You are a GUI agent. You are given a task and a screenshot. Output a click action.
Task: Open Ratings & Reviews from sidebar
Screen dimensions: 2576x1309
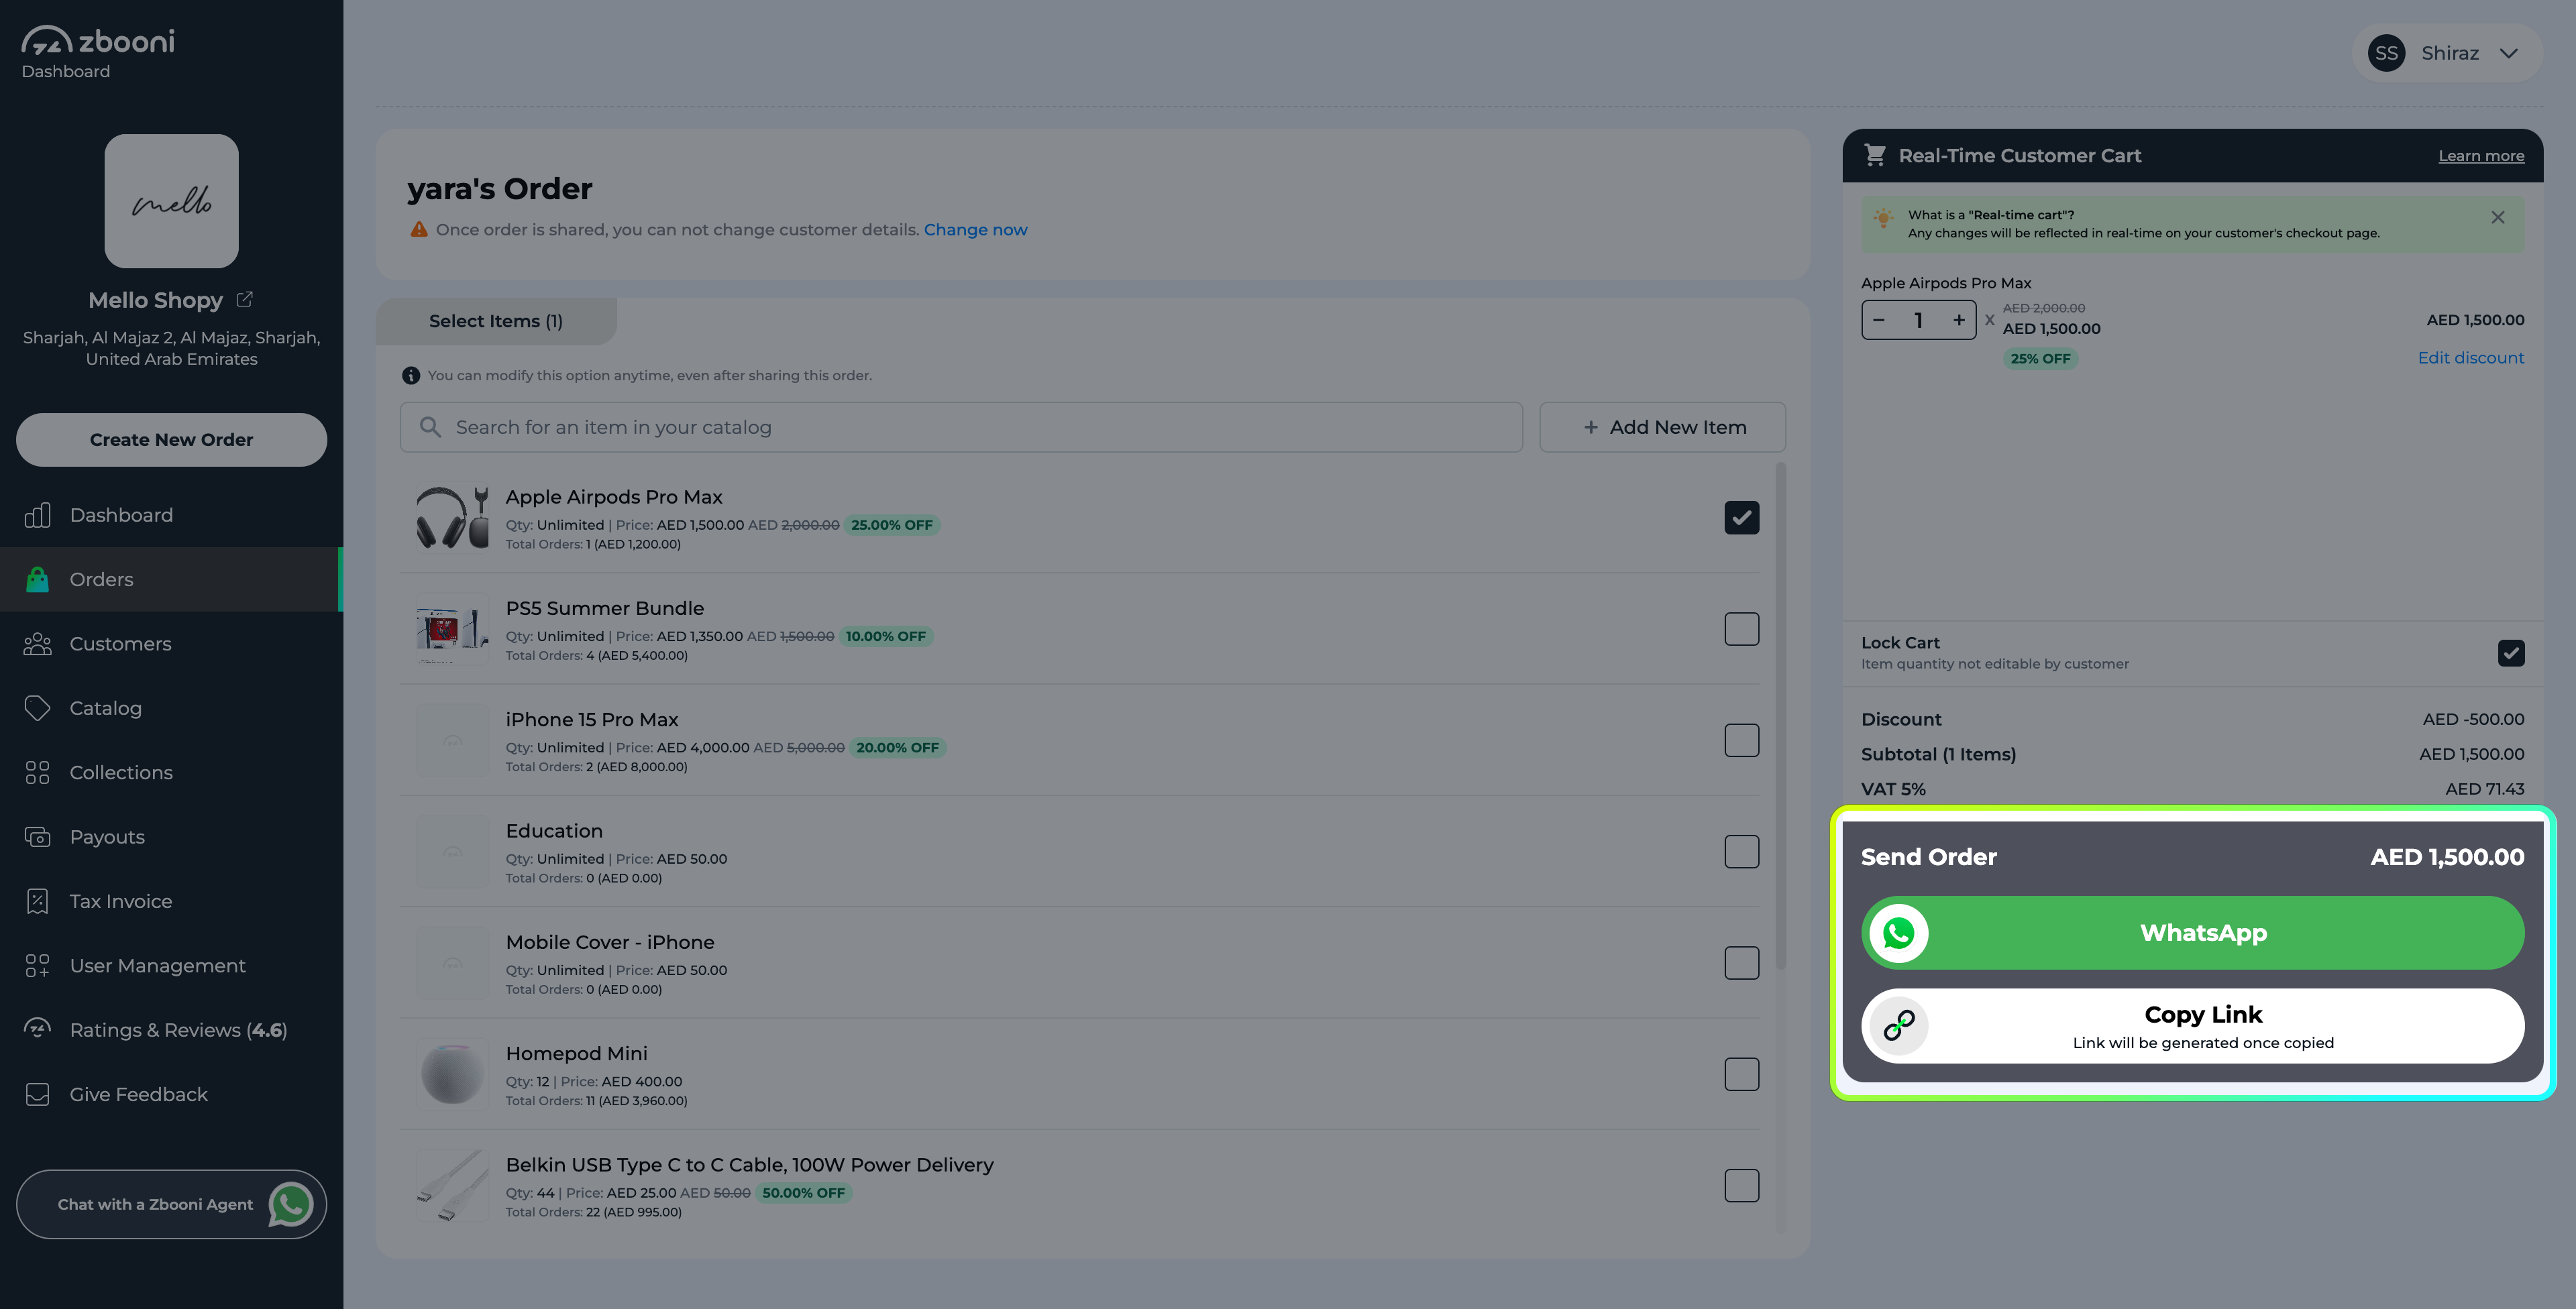[178, 1030]
